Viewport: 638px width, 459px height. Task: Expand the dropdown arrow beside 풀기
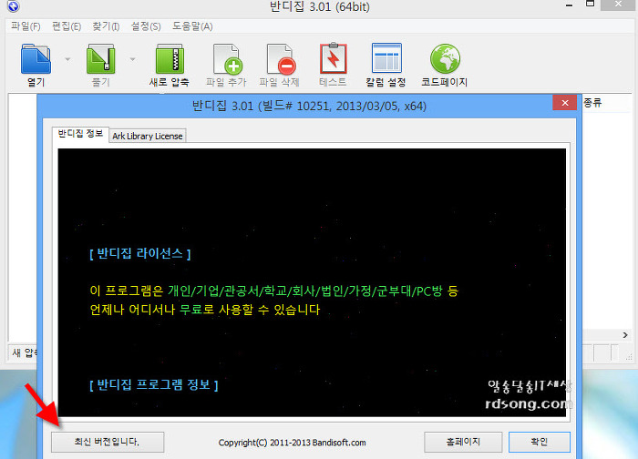[134, 60]
